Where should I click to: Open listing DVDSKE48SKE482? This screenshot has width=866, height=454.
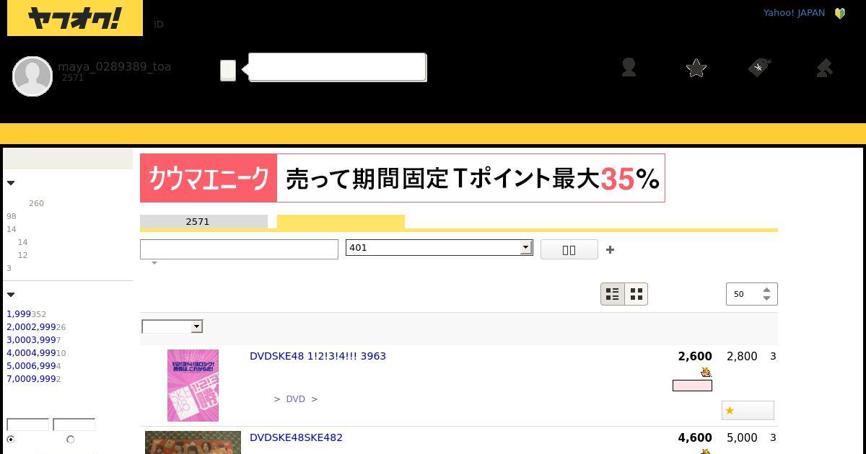(296, 437)
